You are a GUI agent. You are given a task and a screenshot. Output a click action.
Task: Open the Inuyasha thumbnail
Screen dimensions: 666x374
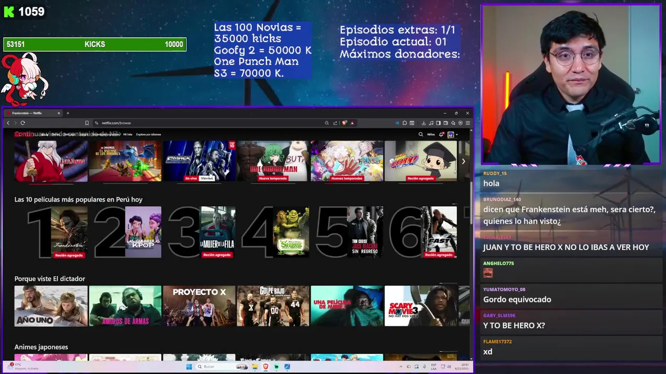(x=51, y=161)
